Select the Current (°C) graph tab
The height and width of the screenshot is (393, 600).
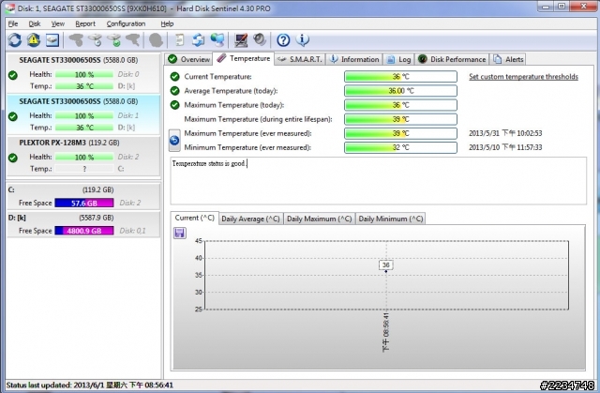point(194,218)
